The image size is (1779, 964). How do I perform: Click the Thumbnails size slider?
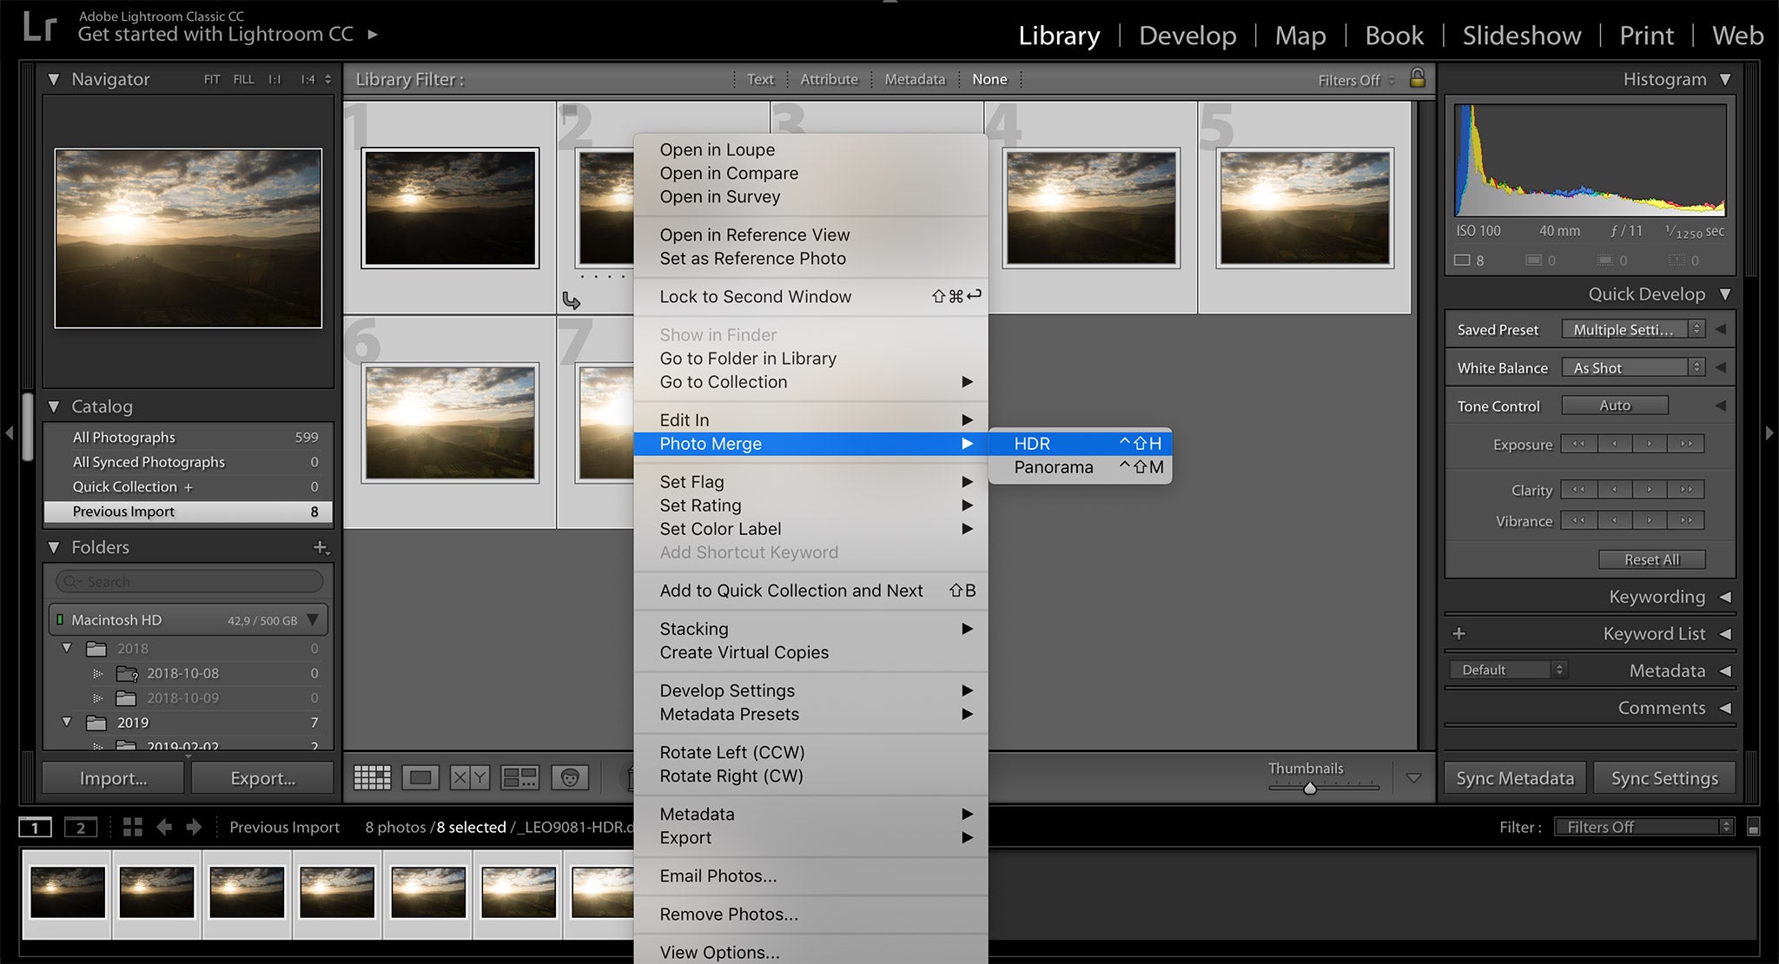click(1308, 789)
